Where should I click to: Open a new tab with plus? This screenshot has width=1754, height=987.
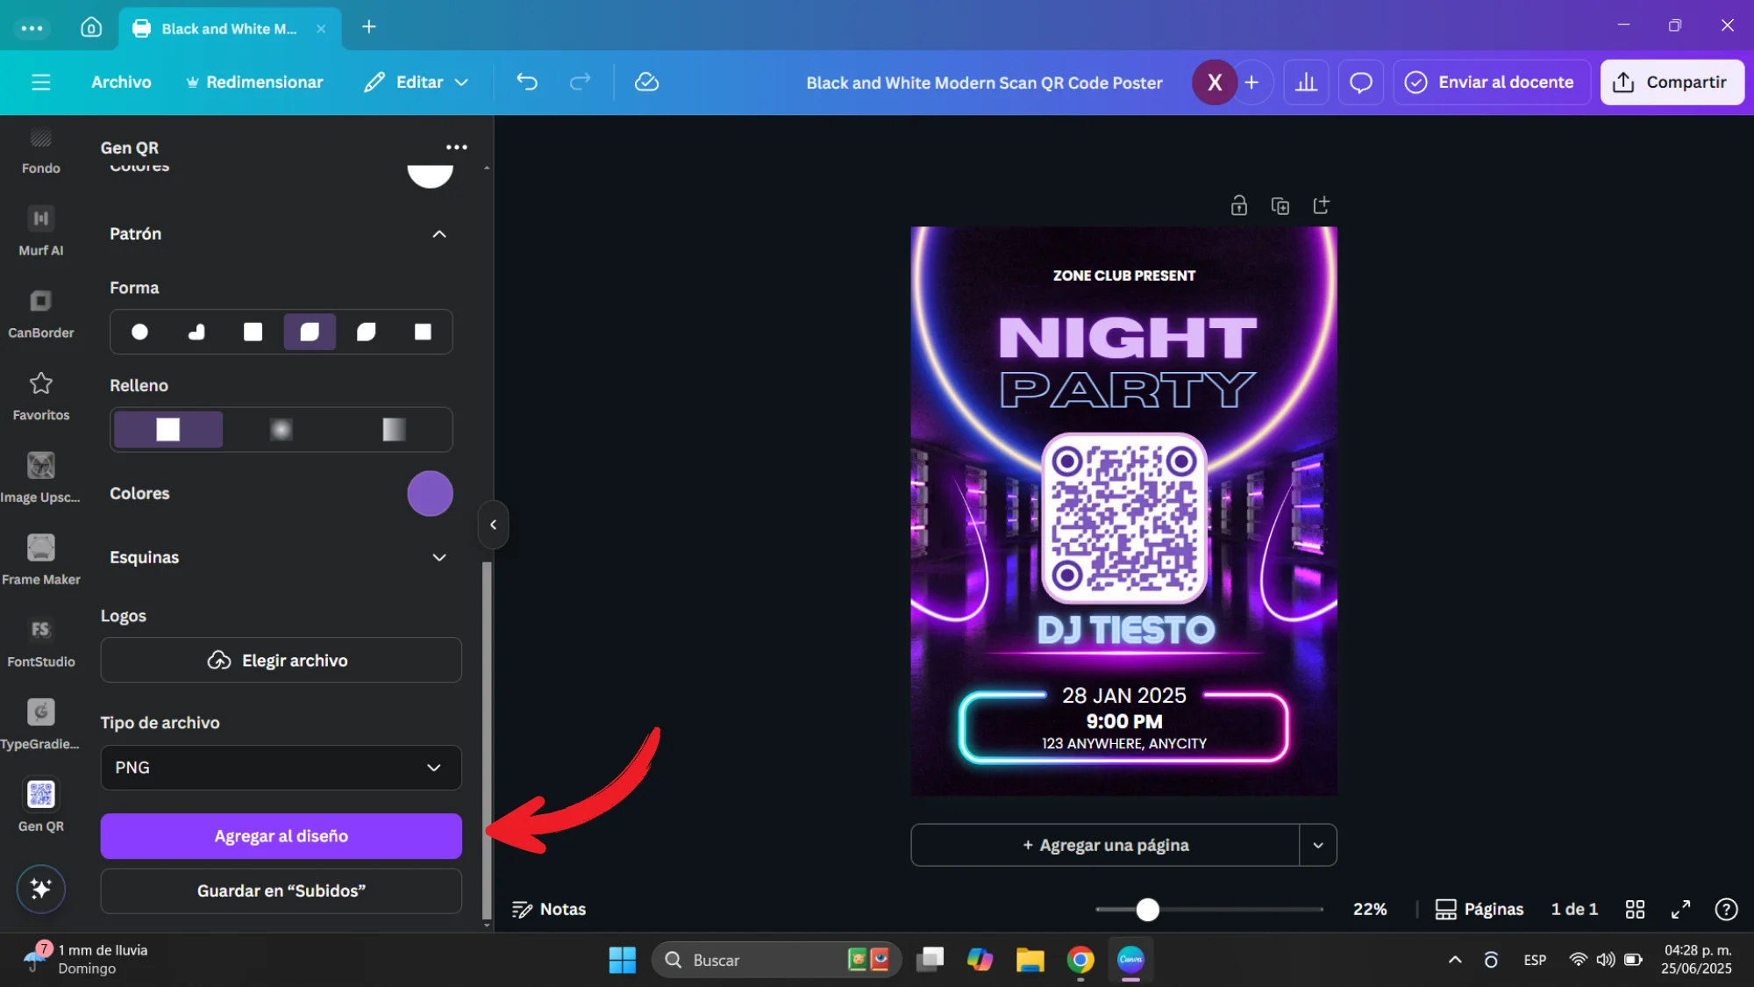tap(368, 27)
